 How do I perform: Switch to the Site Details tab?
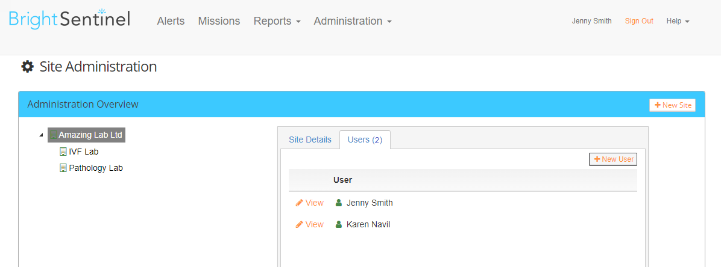click(310, 140)
